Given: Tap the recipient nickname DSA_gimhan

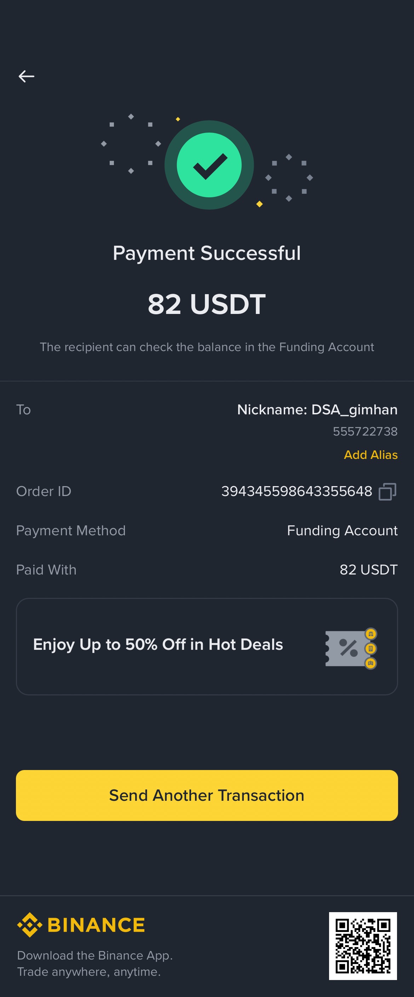Looking at the screenshot, I should 317,409.
